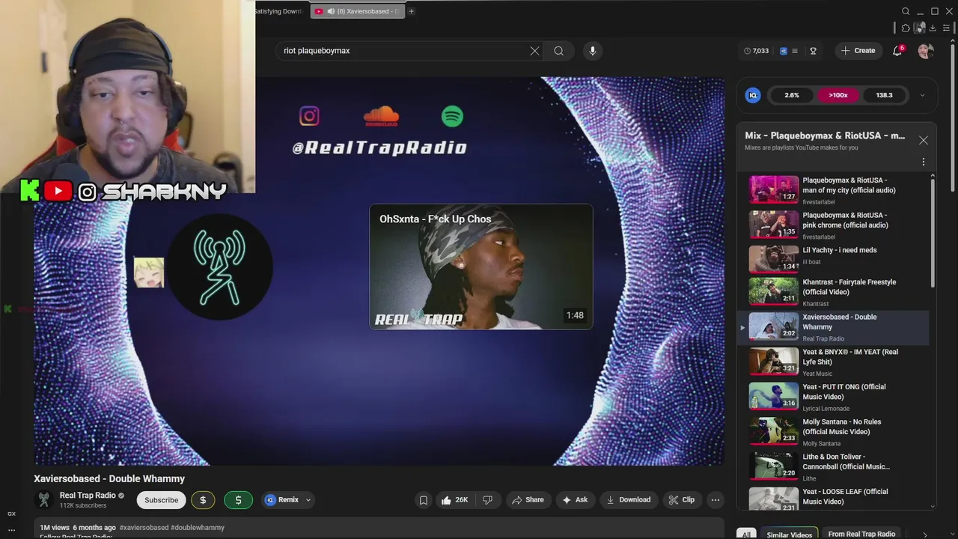Screen dimensions: 958x539
Task: Select the From Real Trap Radio chip
Action: click(861, 534)
